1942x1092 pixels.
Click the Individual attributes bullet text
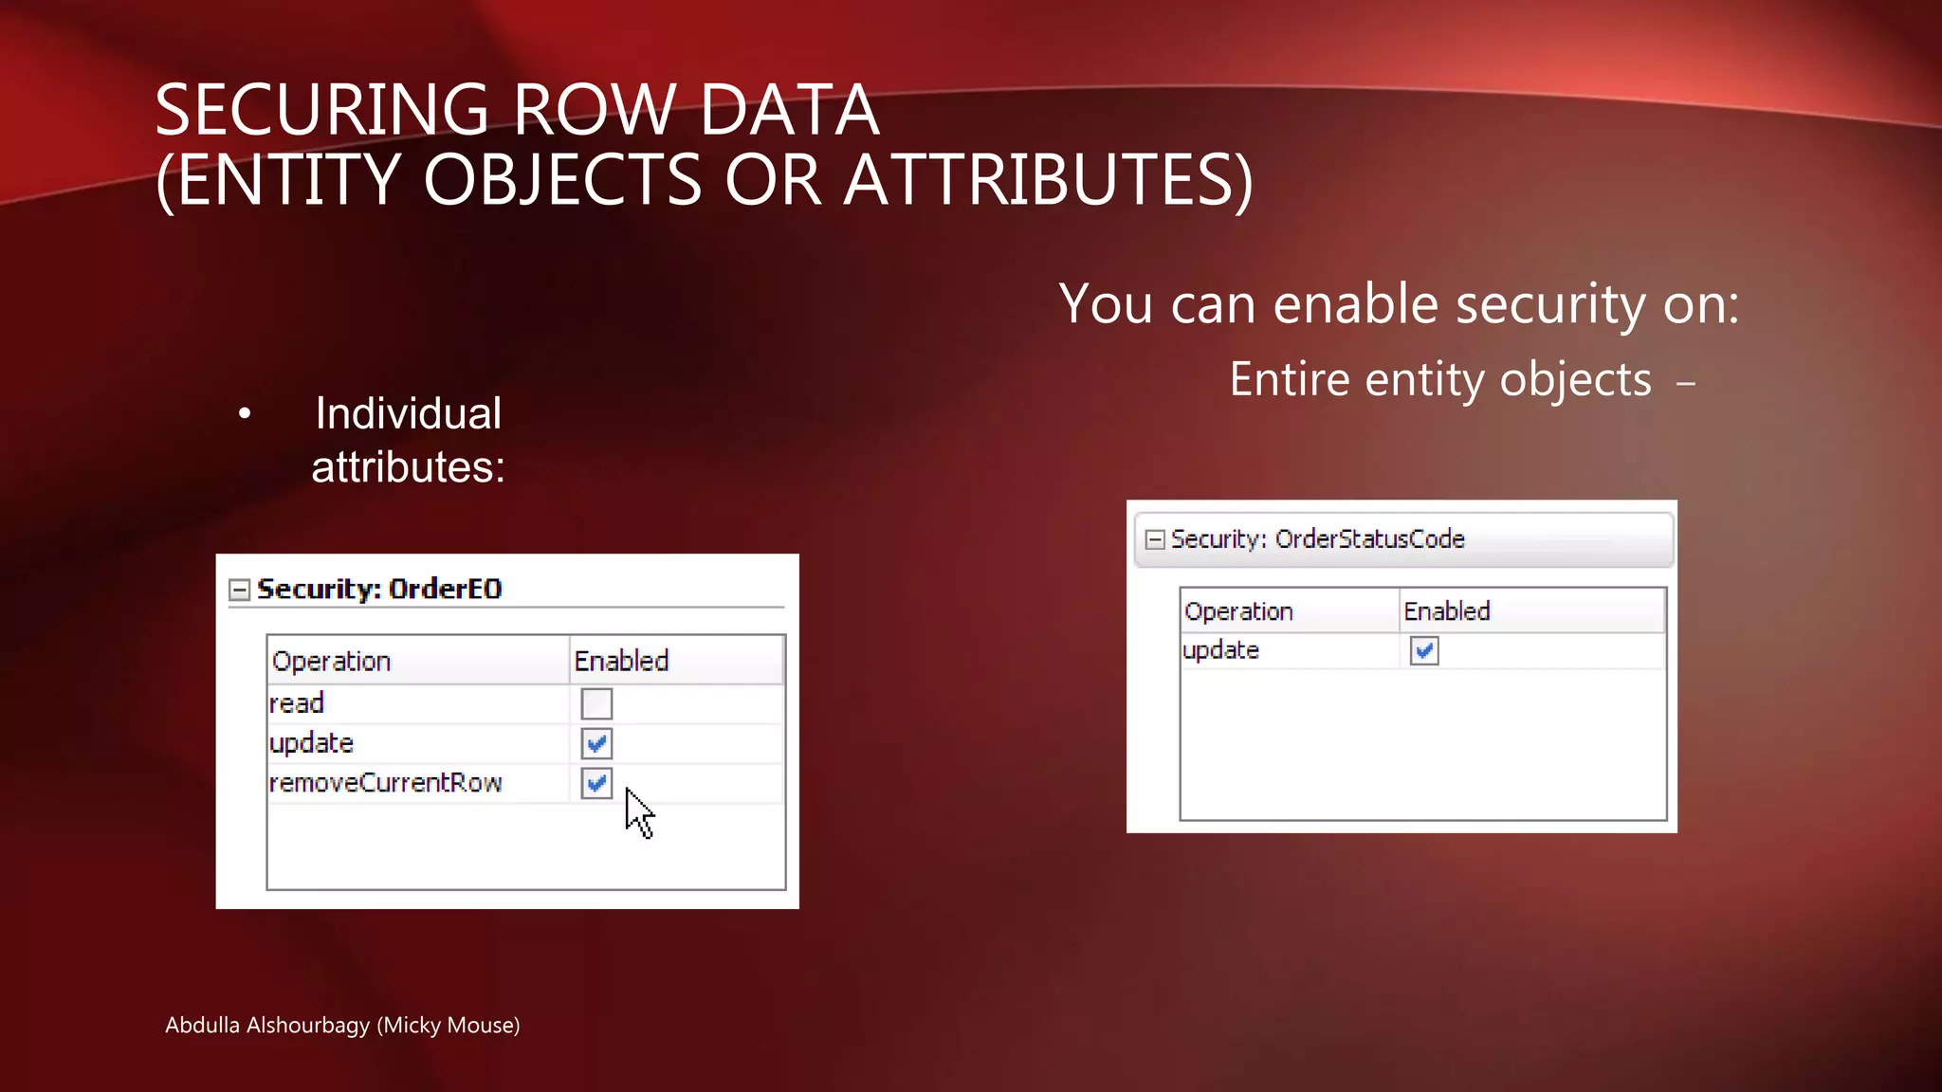pos(409,440)
